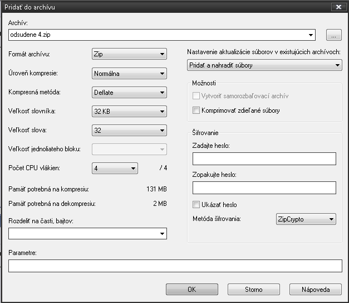The width and height of the screenshot is (349, 303).
Task: Click the Zadajte heslo password field
Action: point(264,160)
